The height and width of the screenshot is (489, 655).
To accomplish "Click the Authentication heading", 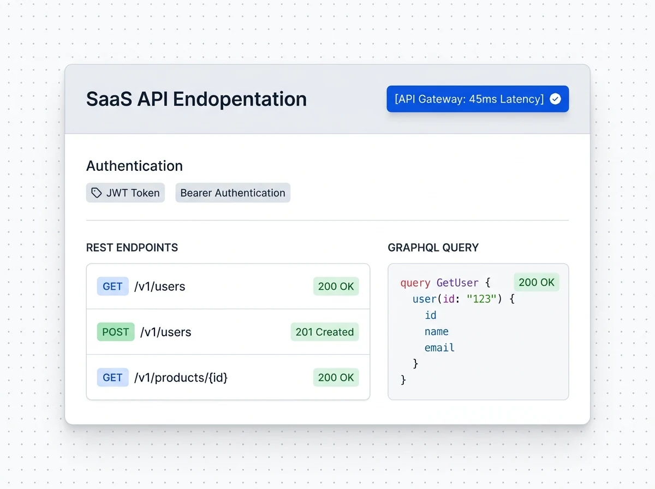I will (134, 166).
